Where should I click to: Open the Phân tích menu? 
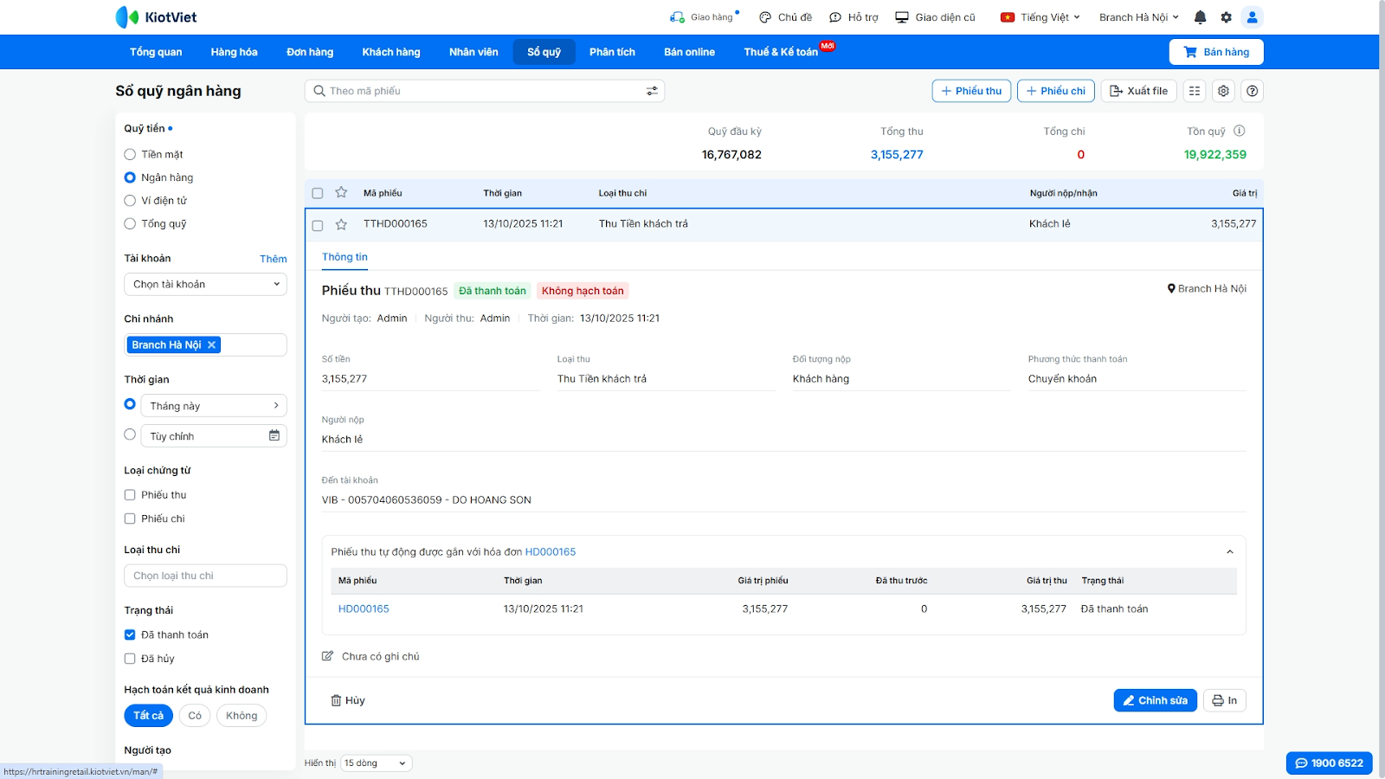612,52
